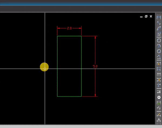Click the 2.0 dimension text

point(69,28)
